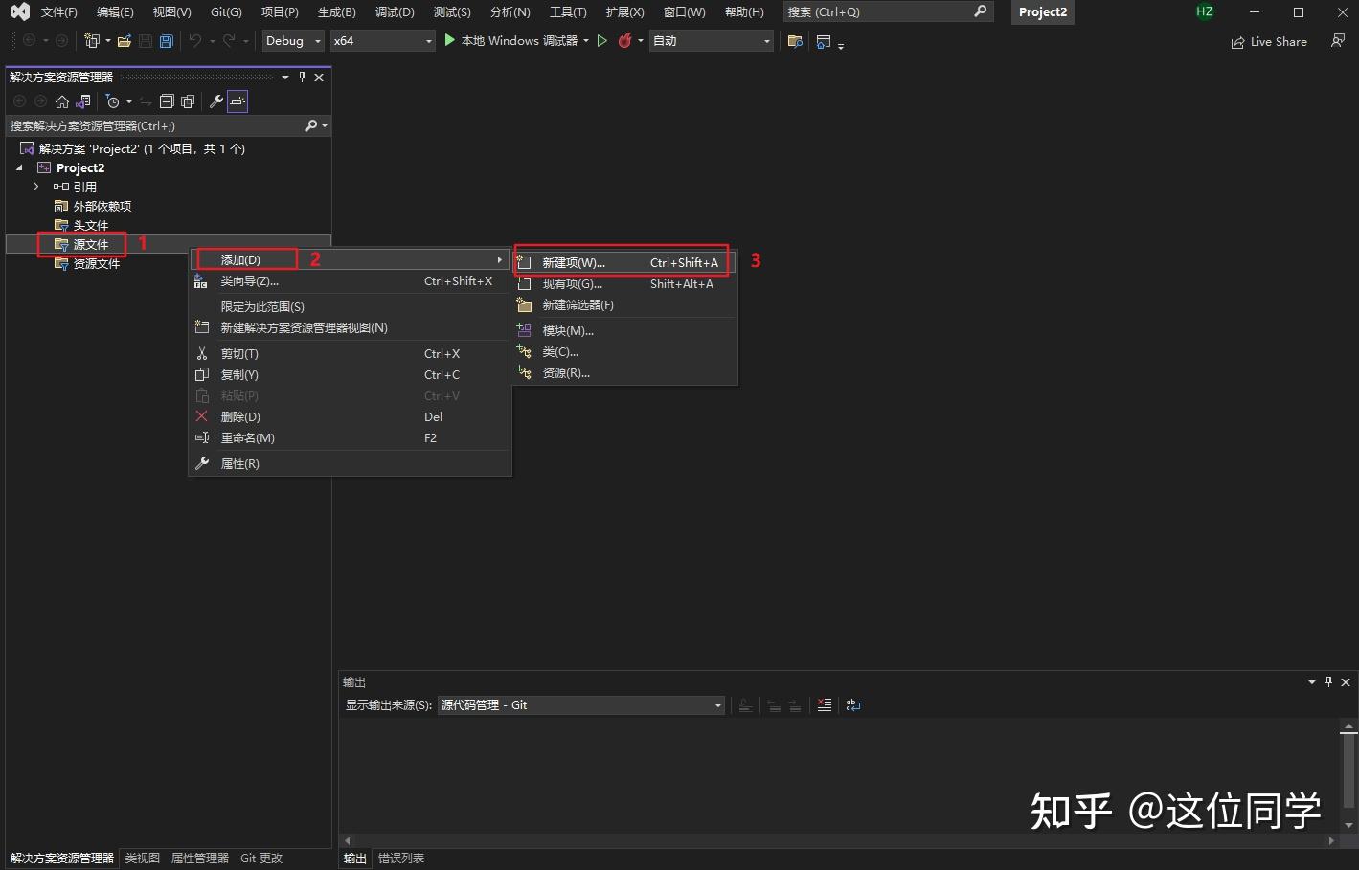Choose 新建项(W)... from the submenu
The image size is (1359, 870).
[625, 262]
